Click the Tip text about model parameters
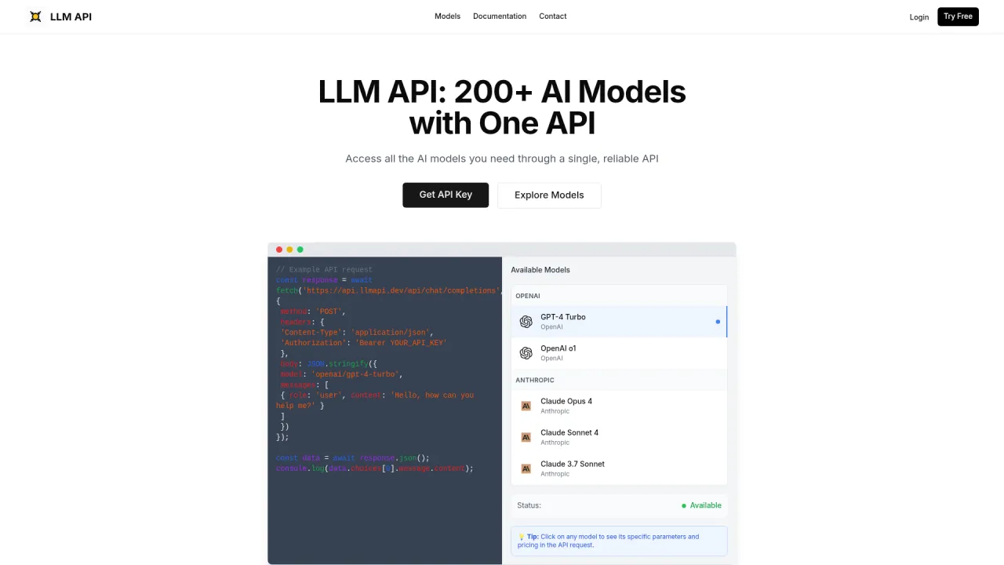 pos(608,541)
